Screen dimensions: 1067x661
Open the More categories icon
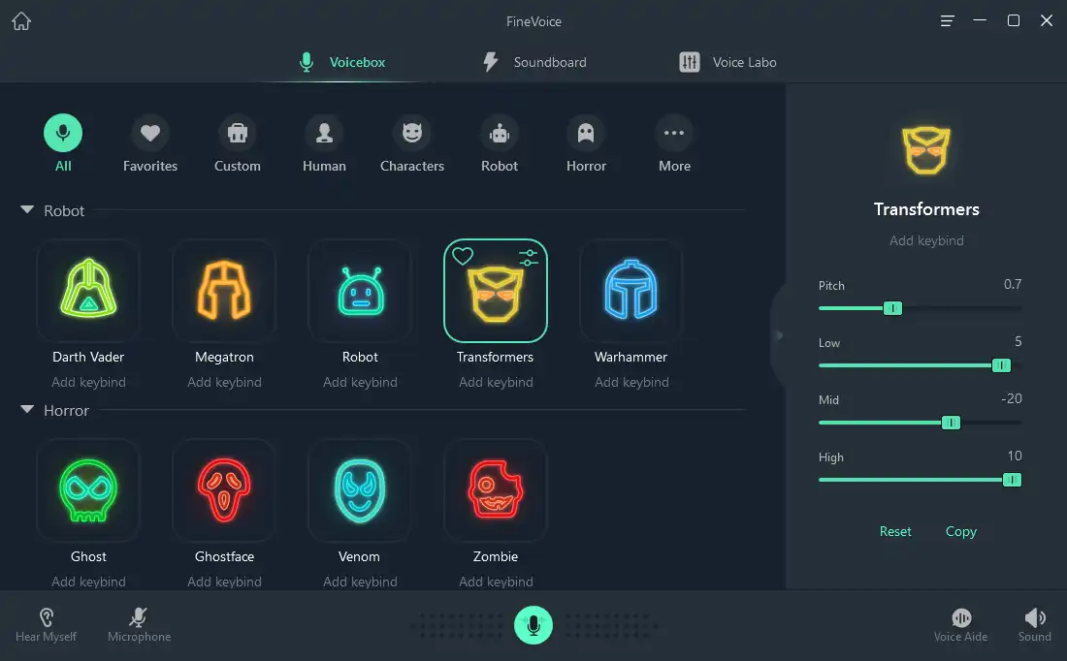(x=674, y=133)
